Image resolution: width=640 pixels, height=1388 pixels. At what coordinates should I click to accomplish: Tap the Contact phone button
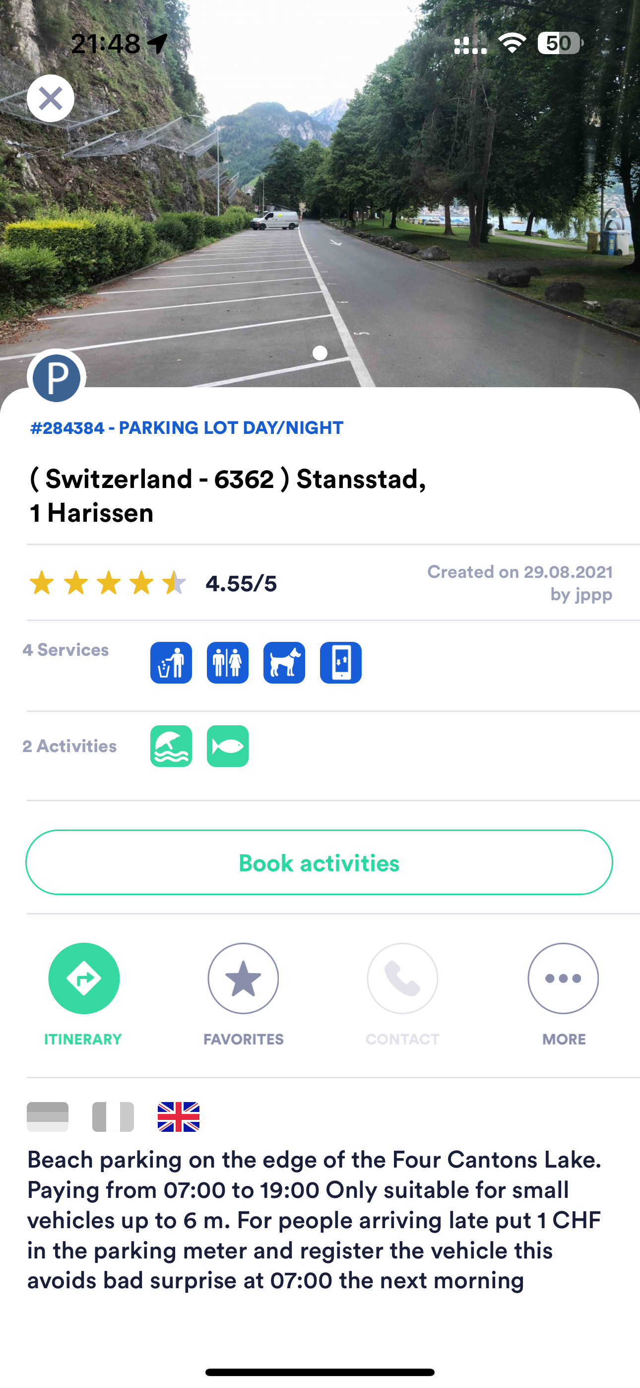coord(402,978)
